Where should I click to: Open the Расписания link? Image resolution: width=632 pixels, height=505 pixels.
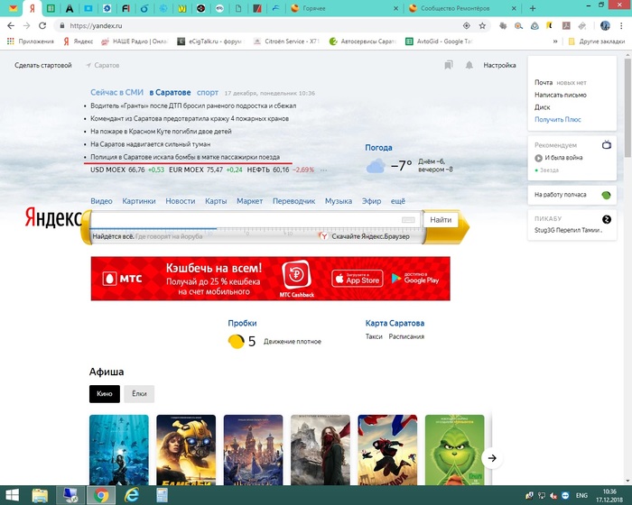[x=406, y=336]
